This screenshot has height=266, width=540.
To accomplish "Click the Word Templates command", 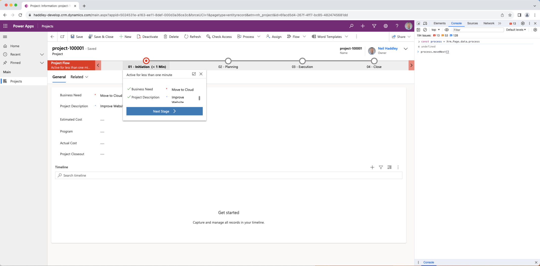I will (x=327, y=37).
